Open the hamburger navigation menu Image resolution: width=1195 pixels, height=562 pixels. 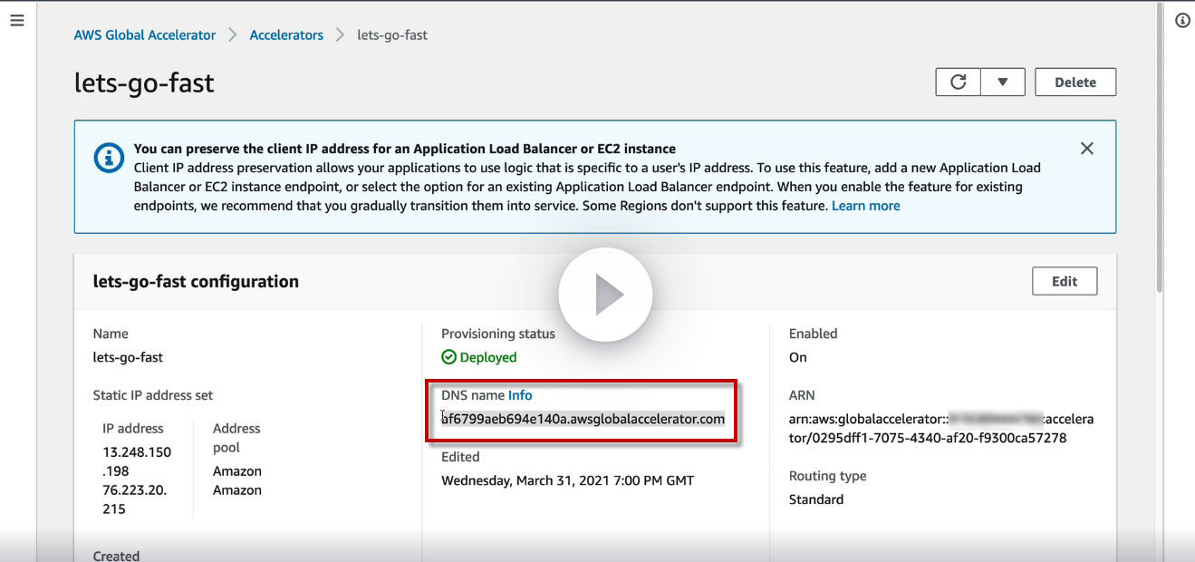pos(16,20)
